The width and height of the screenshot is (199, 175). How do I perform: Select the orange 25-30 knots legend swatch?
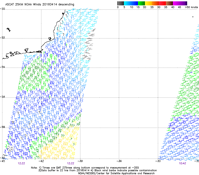[155, 3]
